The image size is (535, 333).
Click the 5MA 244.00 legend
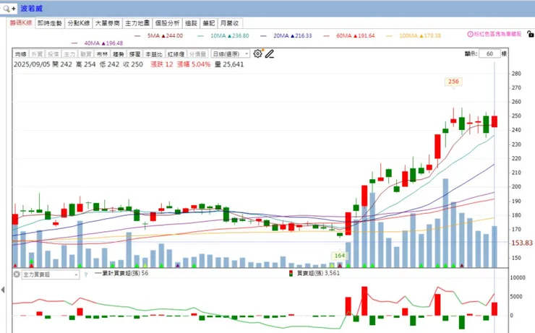[x=159, y=35]
